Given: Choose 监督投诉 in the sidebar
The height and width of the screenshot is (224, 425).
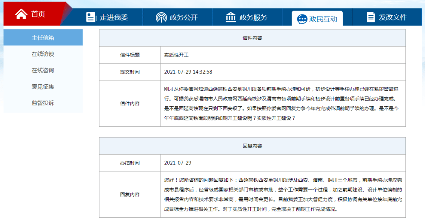Looking at the screenshot, I should click(x=43, y=103).
